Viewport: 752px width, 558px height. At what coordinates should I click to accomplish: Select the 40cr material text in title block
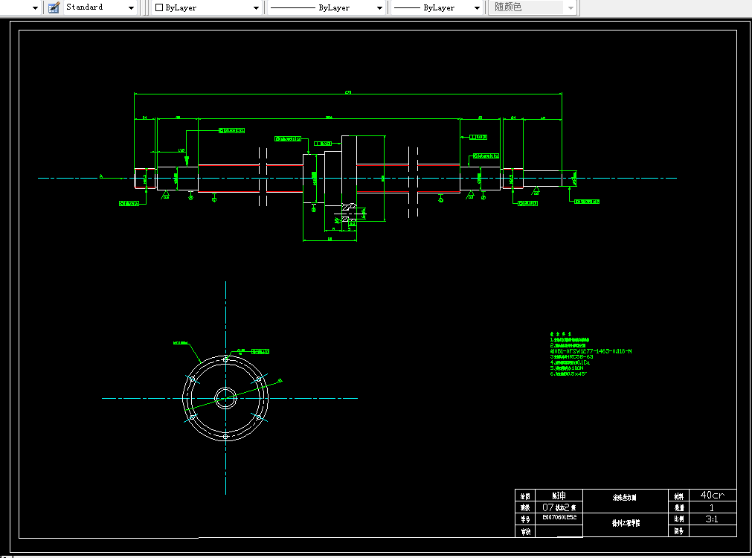click(712, 495)
